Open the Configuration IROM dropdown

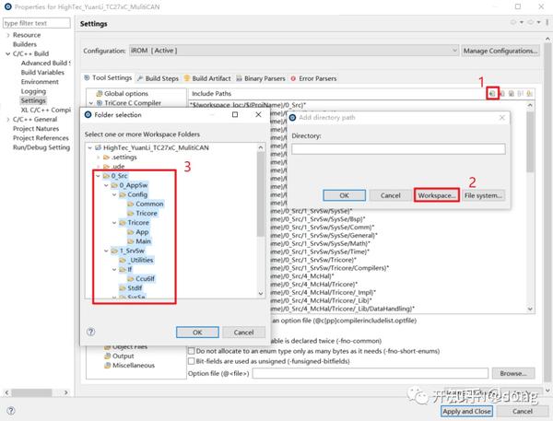coord(294,51)
